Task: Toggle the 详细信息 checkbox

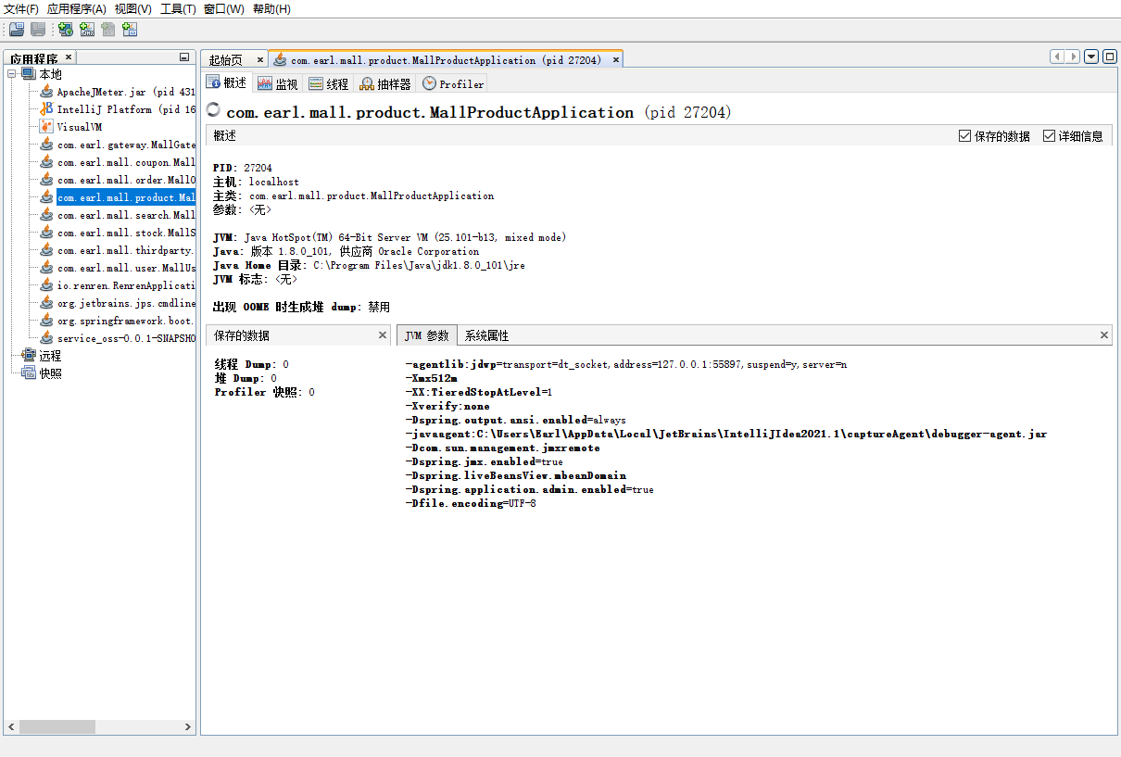Action: [x=1050, y=135]
